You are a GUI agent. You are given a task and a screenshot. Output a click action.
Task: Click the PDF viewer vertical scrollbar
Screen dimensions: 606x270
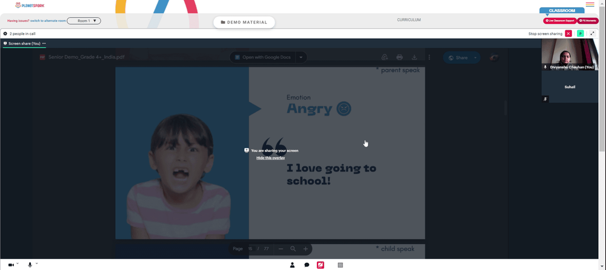coord(505,108)
